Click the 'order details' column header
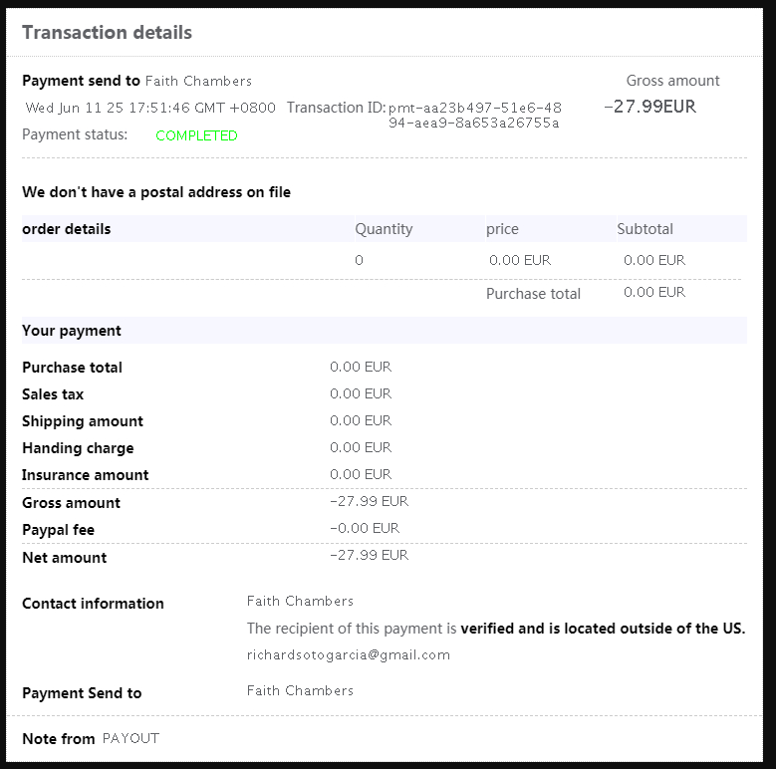The image size is (776, 769). (x=67, y=229)
